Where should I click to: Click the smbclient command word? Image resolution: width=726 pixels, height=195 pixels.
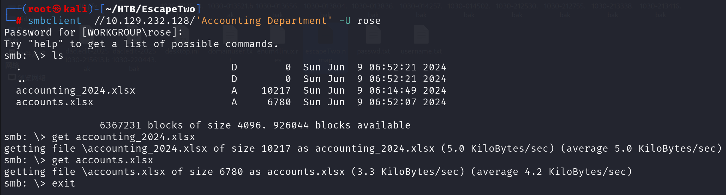click(x=55, y=21)
